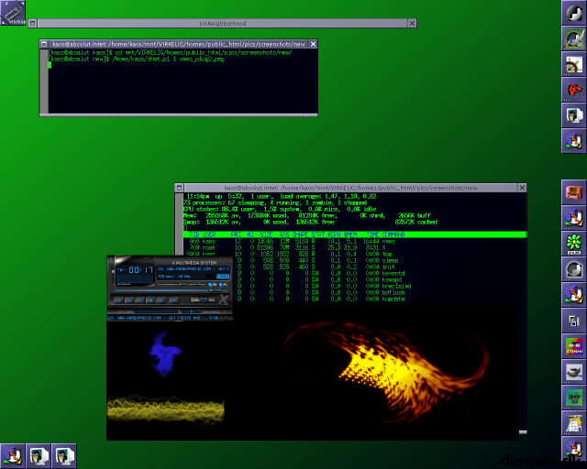587x469 pixels.
Task: Open the green dock icon below GIMP
Action: (x=574, y=398)
